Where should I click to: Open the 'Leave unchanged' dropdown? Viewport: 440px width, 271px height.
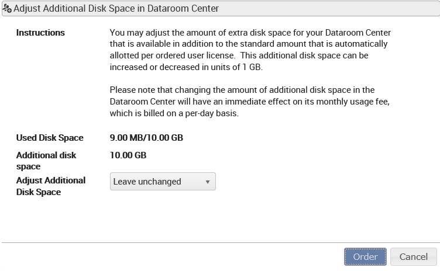tap(163, 181)
